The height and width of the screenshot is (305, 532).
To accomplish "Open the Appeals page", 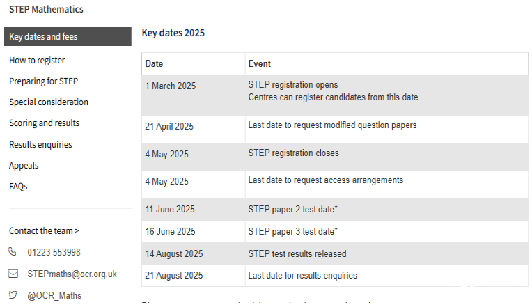I will point(24,166).
